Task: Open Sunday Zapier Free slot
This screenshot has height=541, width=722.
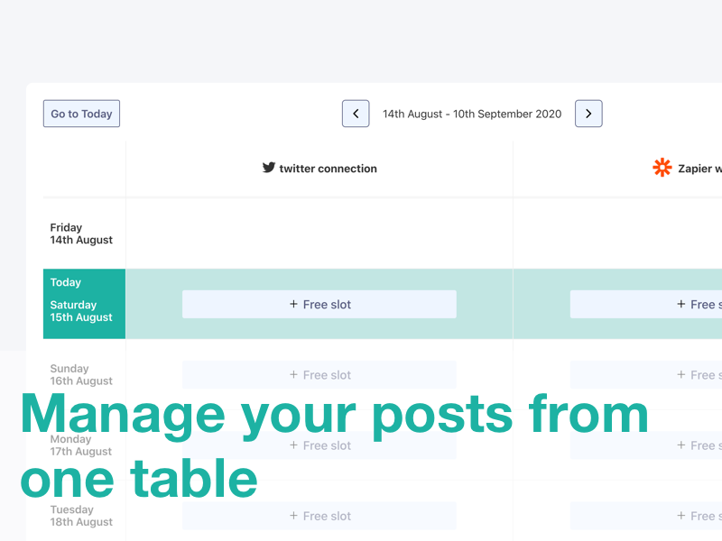Action: coord(646,375)
